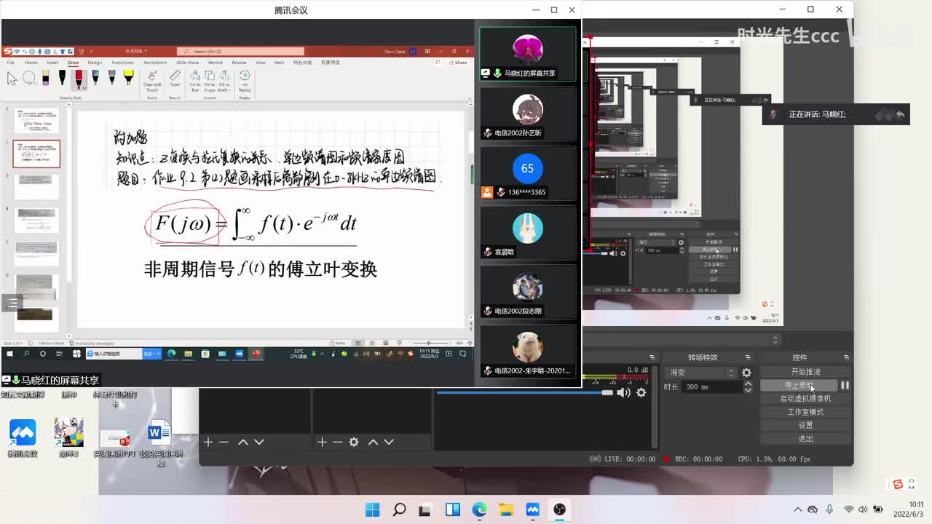Add a source with plus in OBS
The height and width of the screenshot is (524, 932).
tap(323, 442)
